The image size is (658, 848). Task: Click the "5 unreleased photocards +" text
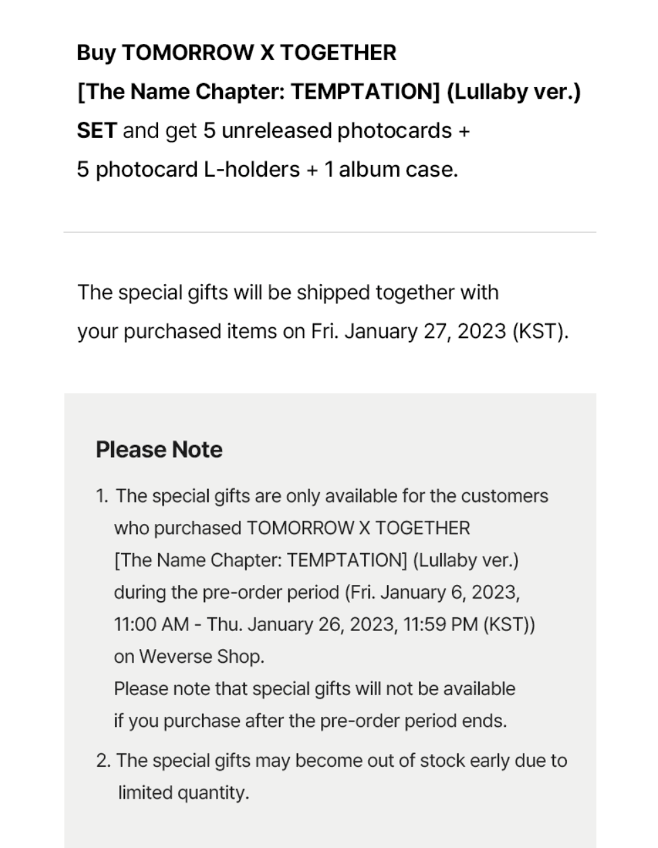pos(336,131)
